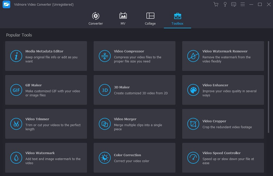Click the key register icon
Image resolution: width=273 pixels, height=176 pixels.
tap(225, 4)
